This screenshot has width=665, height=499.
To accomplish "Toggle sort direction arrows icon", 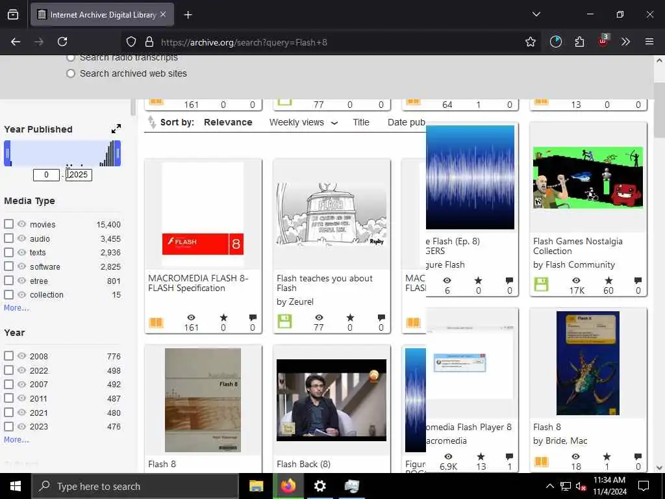I will [x=152, y=122].
